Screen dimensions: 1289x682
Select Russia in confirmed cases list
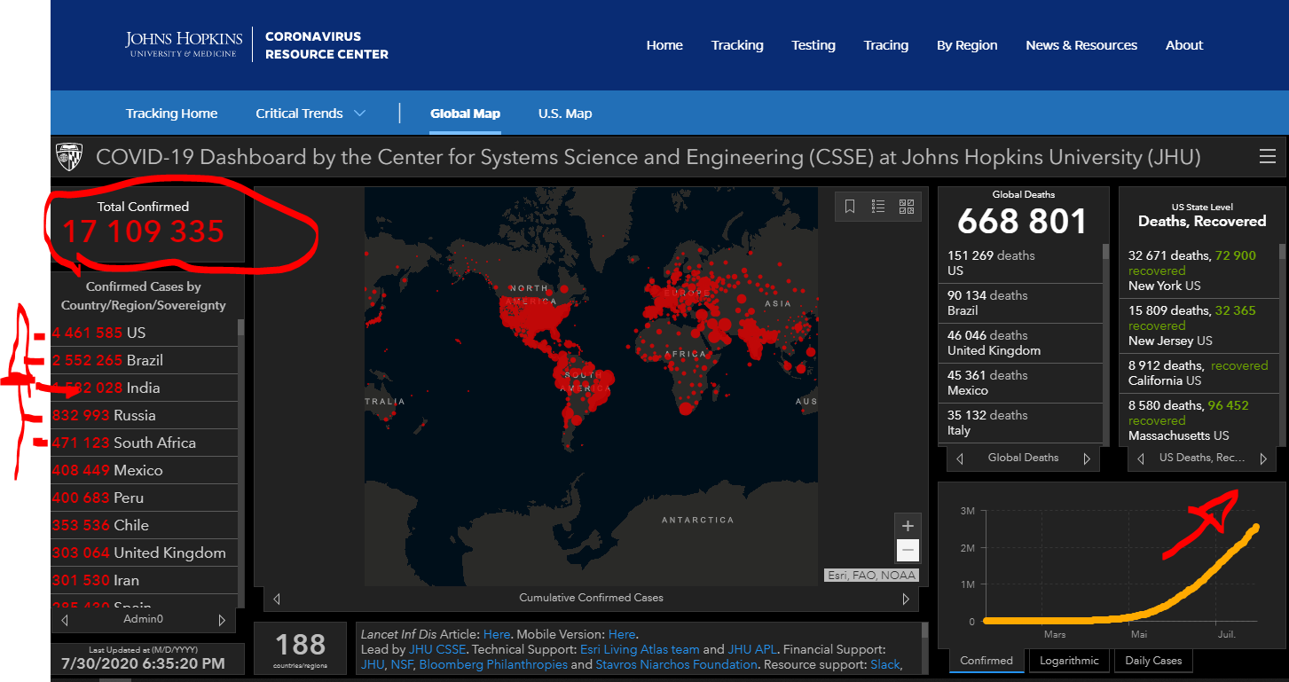pyautogui.click(x=144, y=415)
